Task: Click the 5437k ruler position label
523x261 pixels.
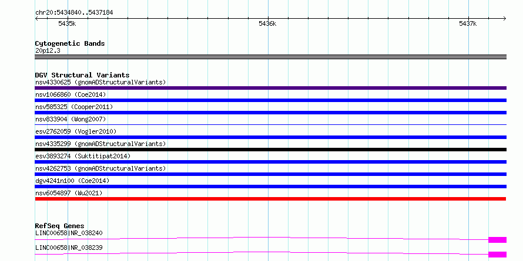Action: coord(468,23)
